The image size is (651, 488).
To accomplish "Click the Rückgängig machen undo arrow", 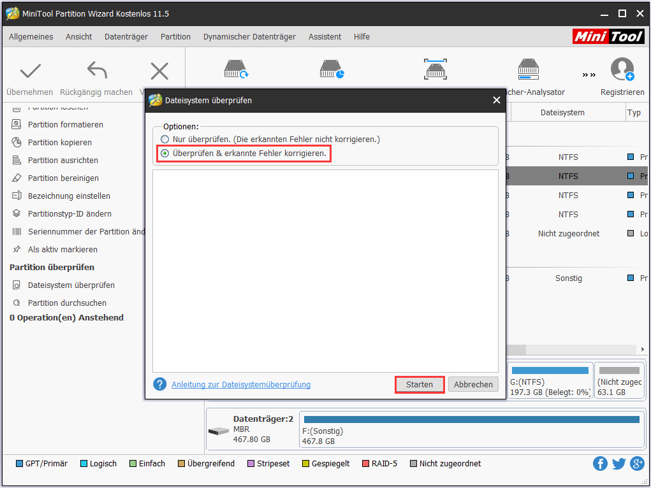I will pos(96,71).
